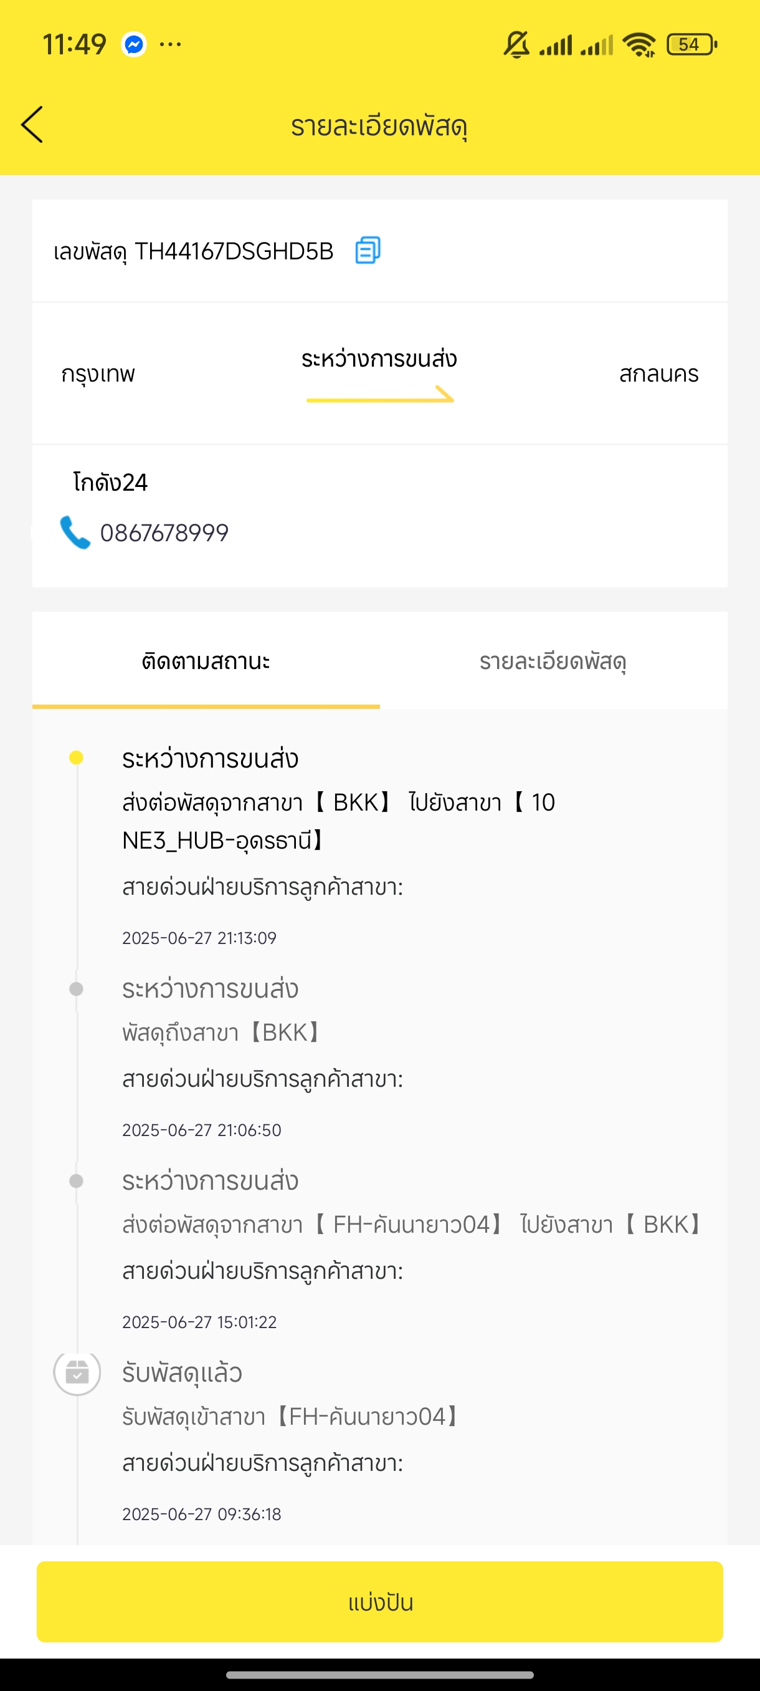Tap the blue phone call icon
Screen dimensions: 760x1691
(75, 532)
